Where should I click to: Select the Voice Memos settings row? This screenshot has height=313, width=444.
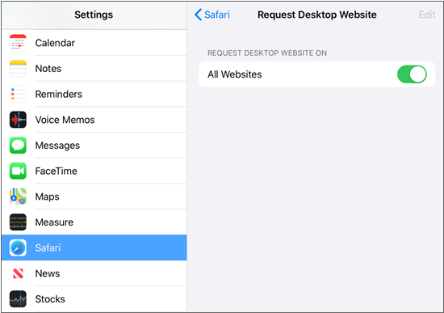94,120
